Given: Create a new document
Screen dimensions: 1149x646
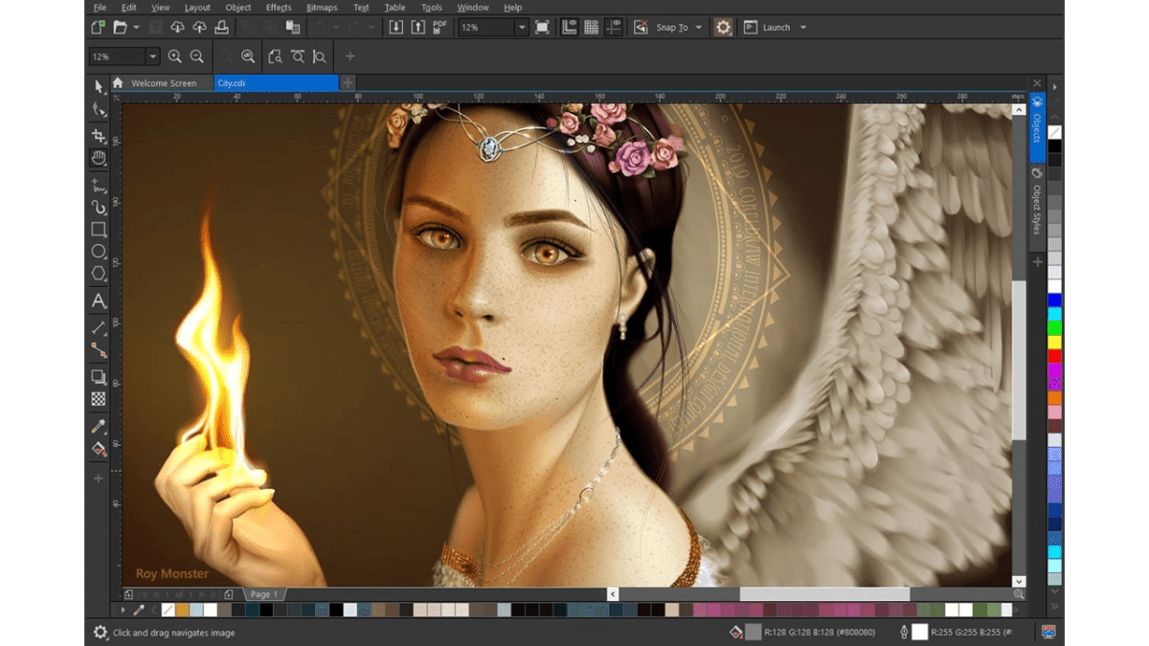Looking at the screenshot, I should pos(99,28).
